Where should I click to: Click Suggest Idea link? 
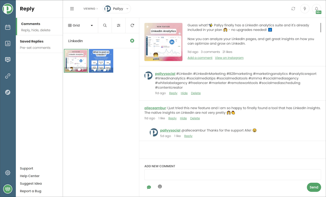(x=31, y=184)
